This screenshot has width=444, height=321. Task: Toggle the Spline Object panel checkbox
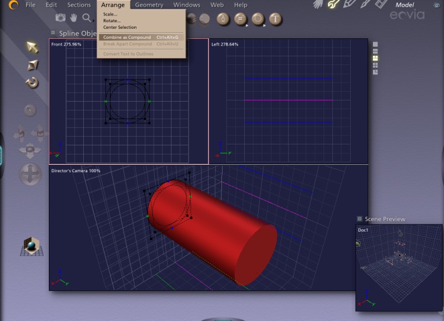(x=53, y=33)
